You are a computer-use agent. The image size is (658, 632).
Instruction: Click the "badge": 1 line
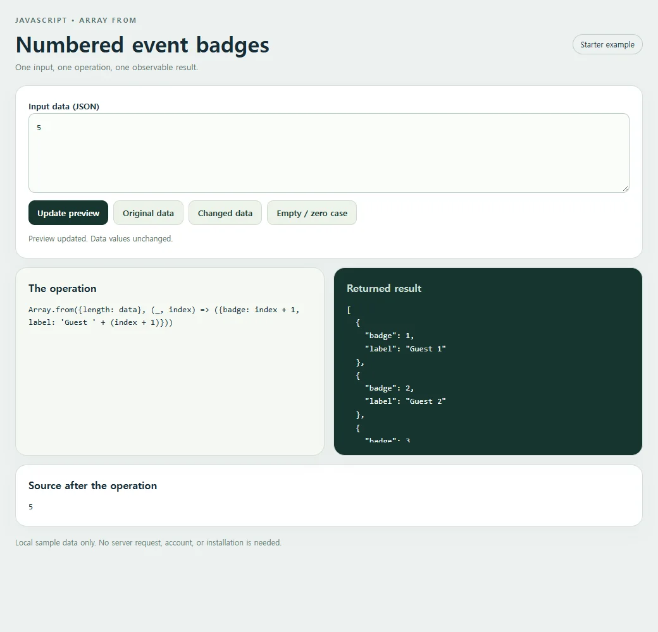[390, 336]
